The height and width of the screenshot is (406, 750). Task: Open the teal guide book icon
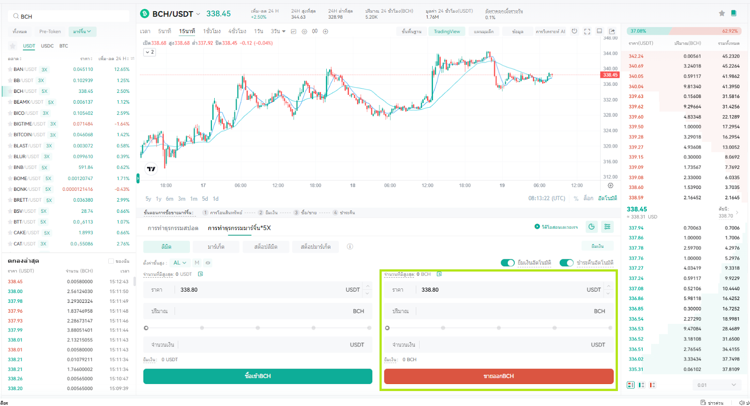pos(734,13)
